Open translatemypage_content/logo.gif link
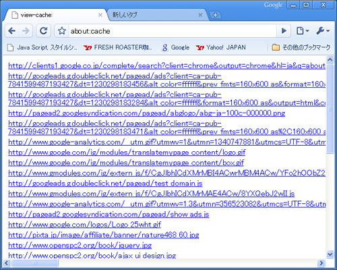The height and width of the screenshot is (270, 337). 127,153
